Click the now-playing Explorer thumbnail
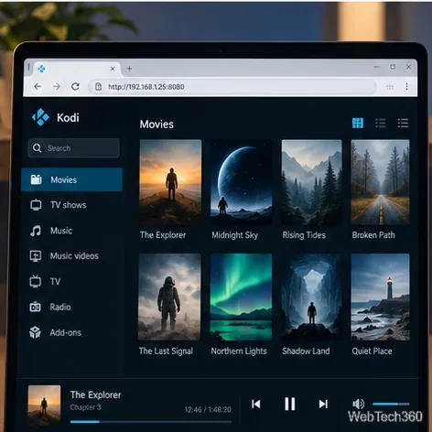This screenshot has width=432, height=432. [x=44, y=405]
